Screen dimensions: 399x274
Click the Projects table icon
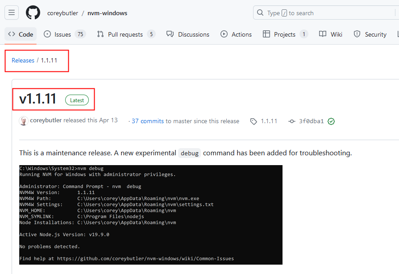pos(266,34)
